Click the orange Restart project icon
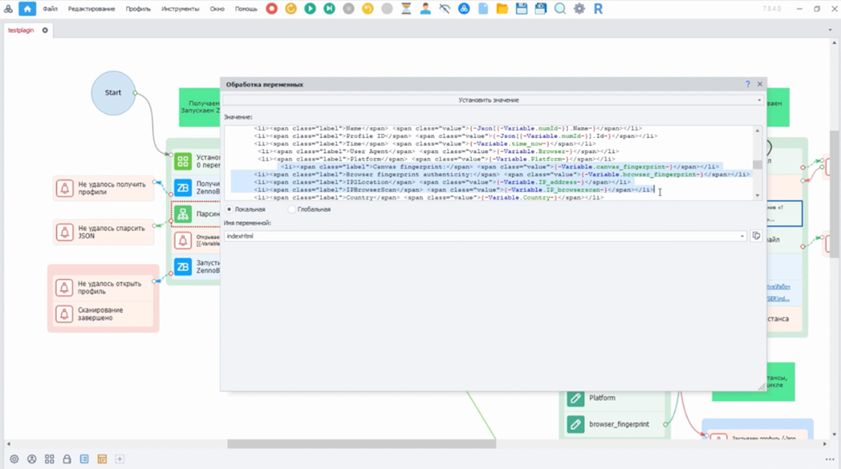This screenshot has height=469, width=841. point(290,9)
